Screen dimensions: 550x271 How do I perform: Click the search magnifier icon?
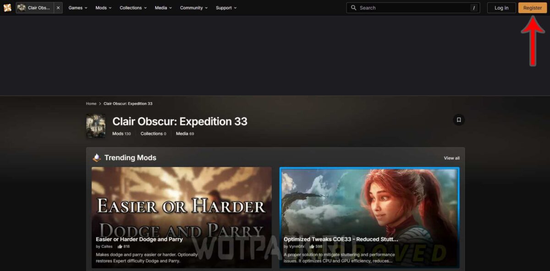tap(353, 8)
